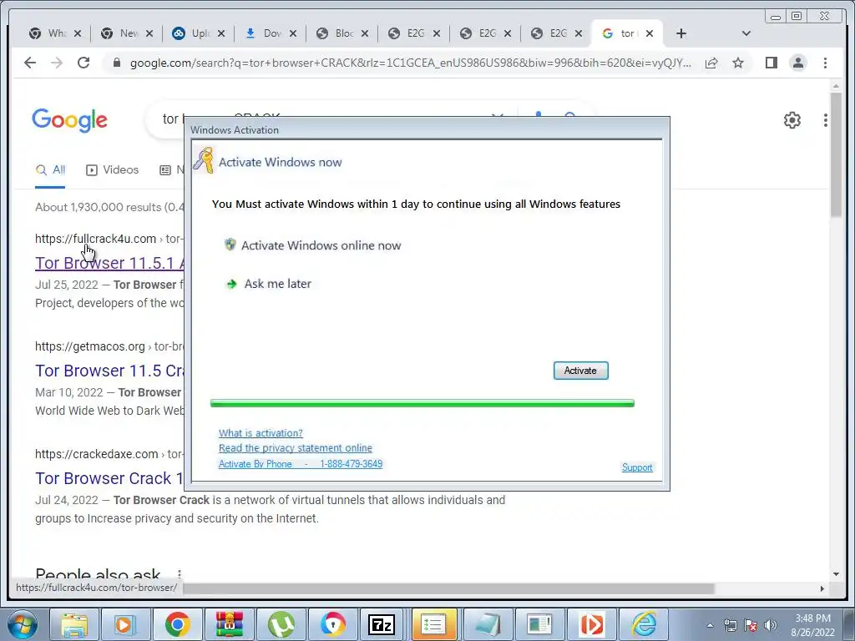Open 7-Zip taskbar icon
The width and height of the screenshot is (855, 641).
[382, 624]
